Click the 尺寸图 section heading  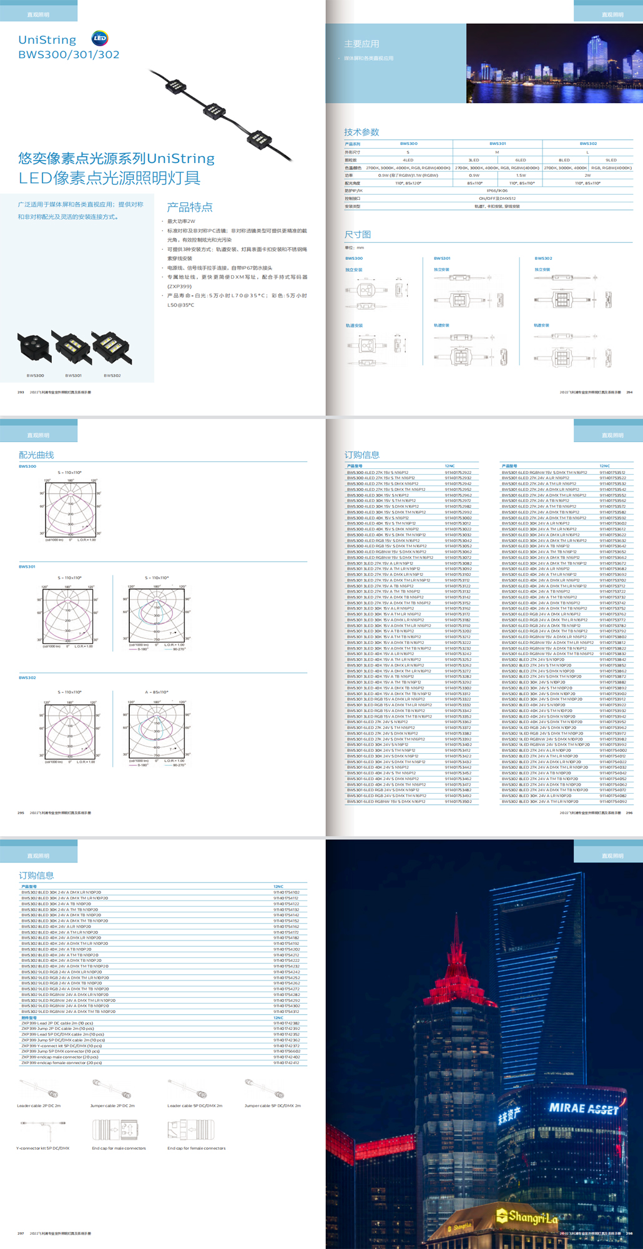click(x=358, y=235)
